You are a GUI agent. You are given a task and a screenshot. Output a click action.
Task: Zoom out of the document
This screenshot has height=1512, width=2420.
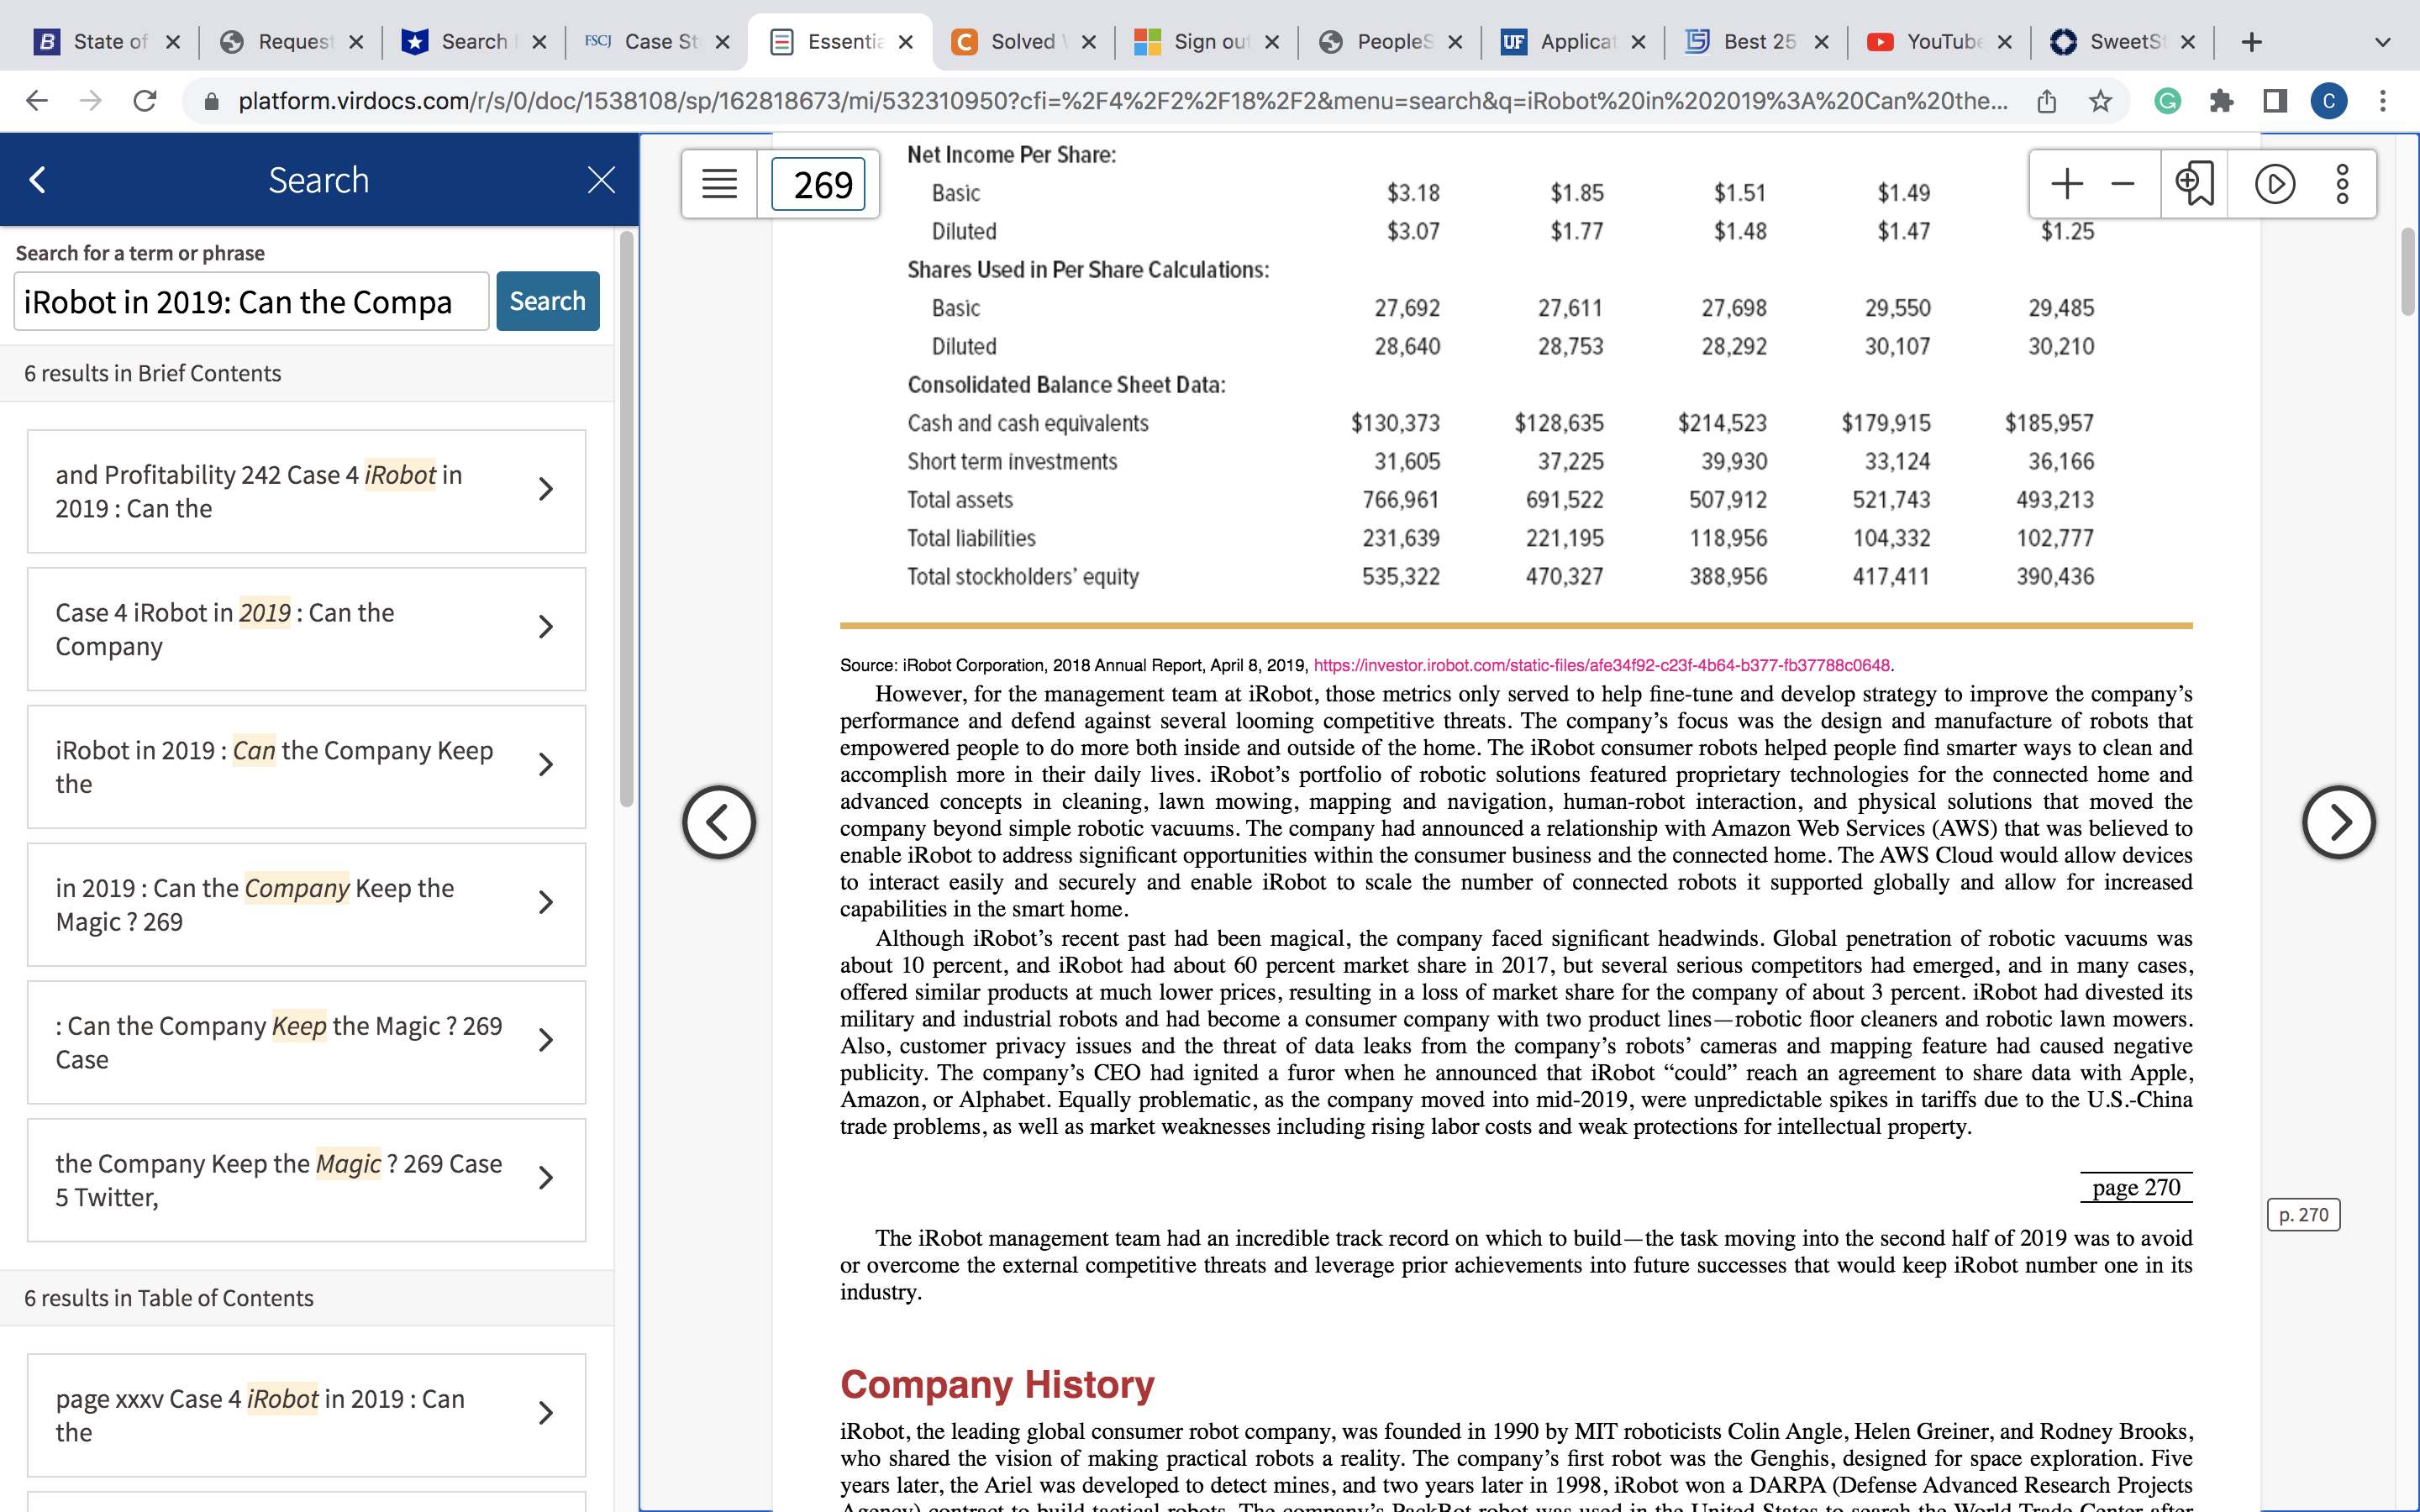[x=2123, y=183]
